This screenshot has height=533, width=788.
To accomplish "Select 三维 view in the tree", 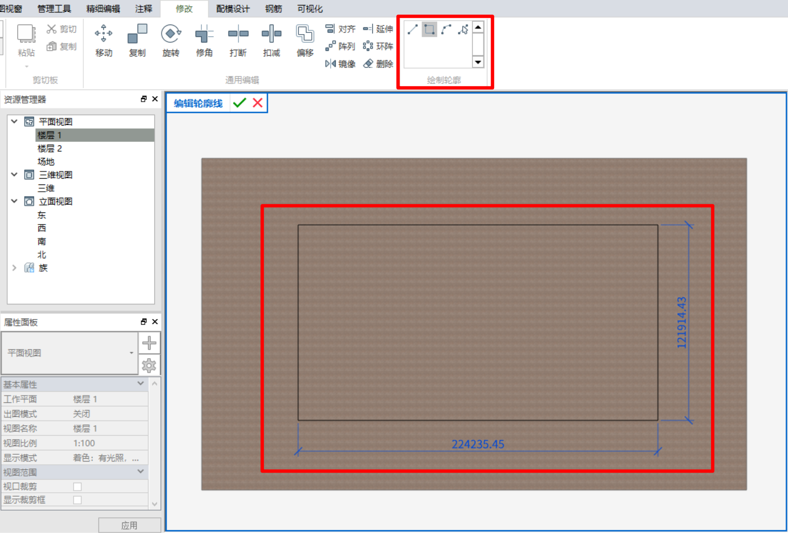I will 46,188.
